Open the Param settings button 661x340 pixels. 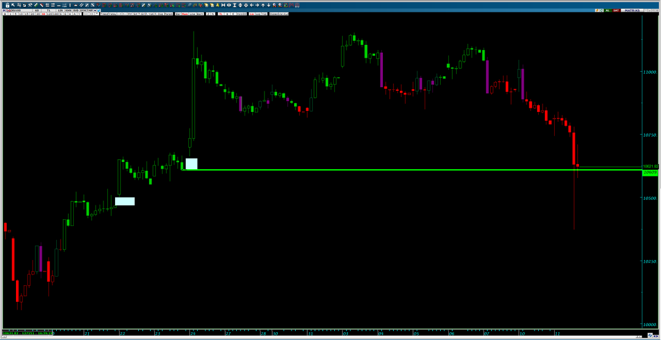[x=169, y=14]
